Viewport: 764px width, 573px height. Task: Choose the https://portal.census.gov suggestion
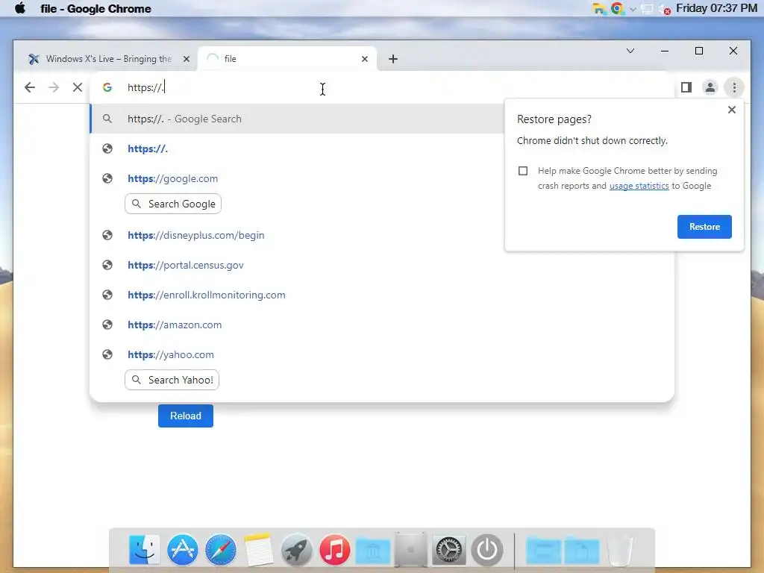point(382,265)
